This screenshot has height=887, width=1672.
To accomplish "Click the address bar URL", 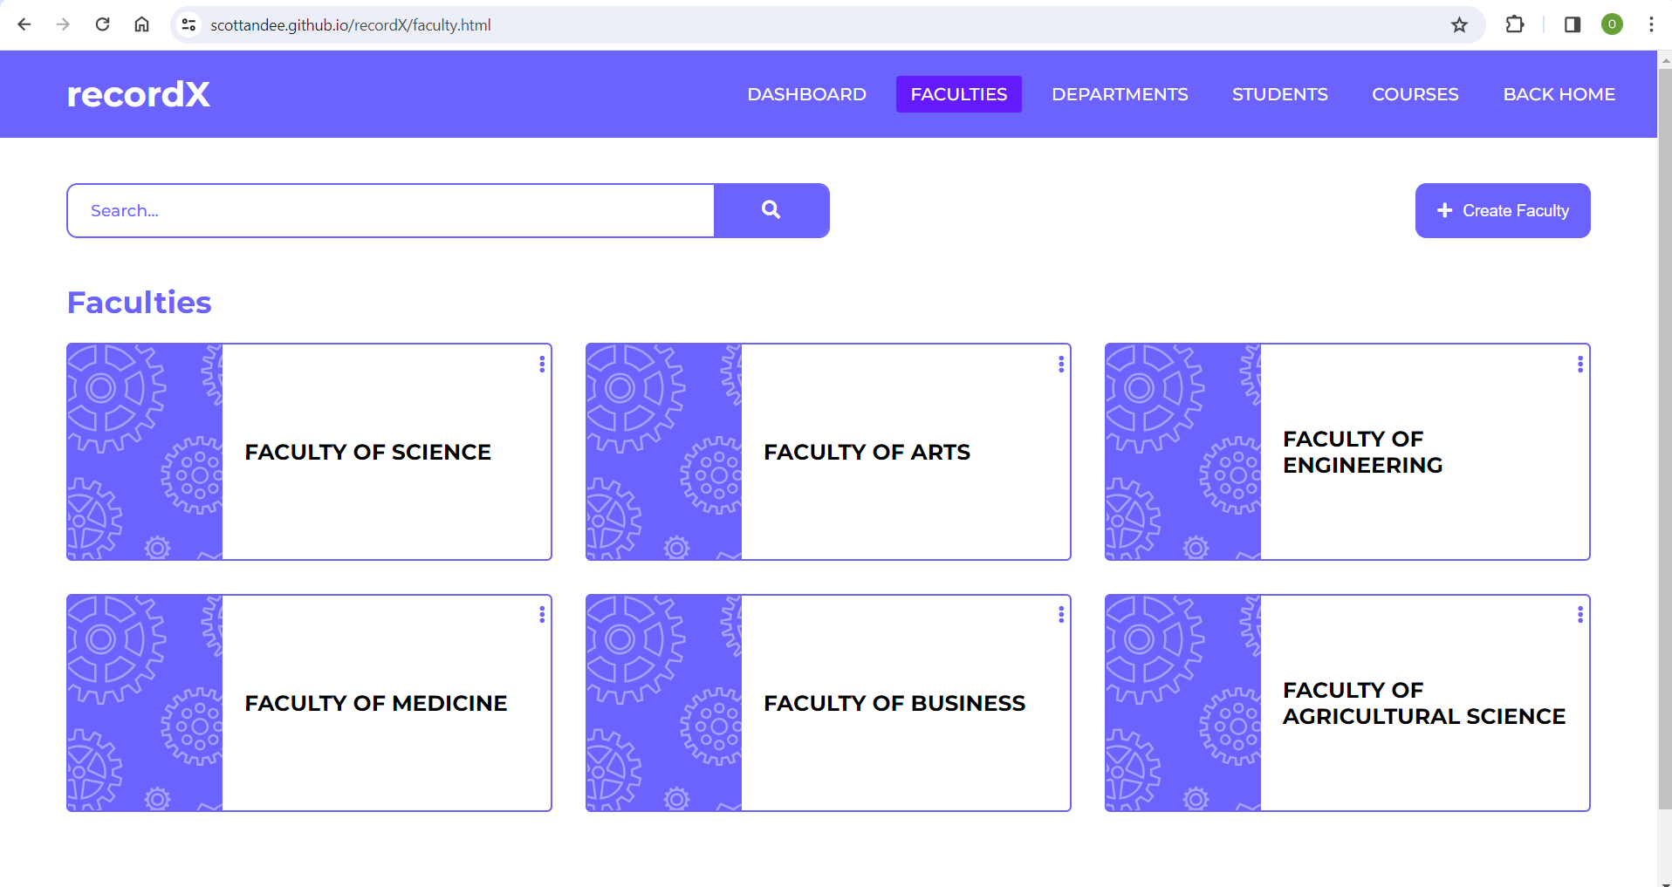I will tap(351, 25).
